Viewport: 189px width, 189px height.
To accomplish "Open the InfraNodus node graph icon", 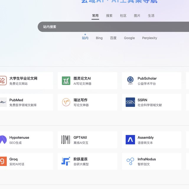I will (x=130, y=161).
